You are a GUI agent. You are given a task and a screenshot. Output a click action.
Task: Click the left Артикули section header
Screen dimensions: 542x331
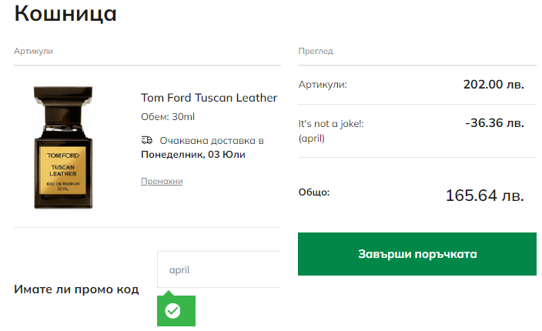tap(34, 51)
